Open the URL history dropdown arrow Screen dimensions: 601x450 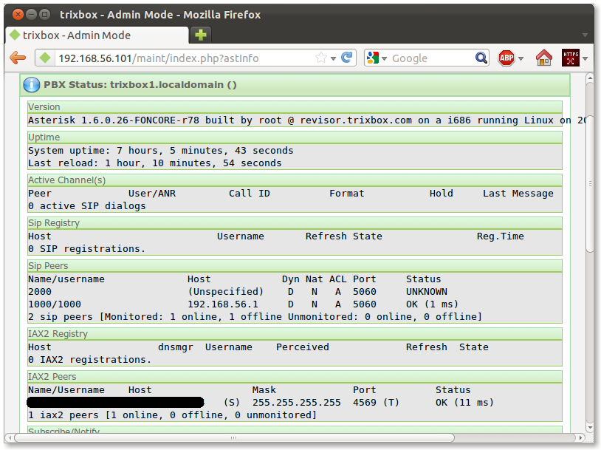click(333, 58)
